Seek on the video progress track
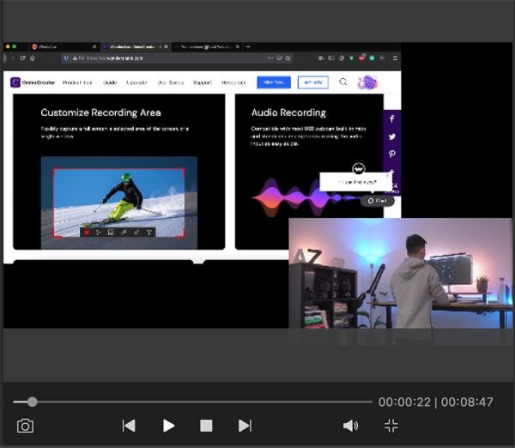The image size is (515, 448). [x=192, y=402]
